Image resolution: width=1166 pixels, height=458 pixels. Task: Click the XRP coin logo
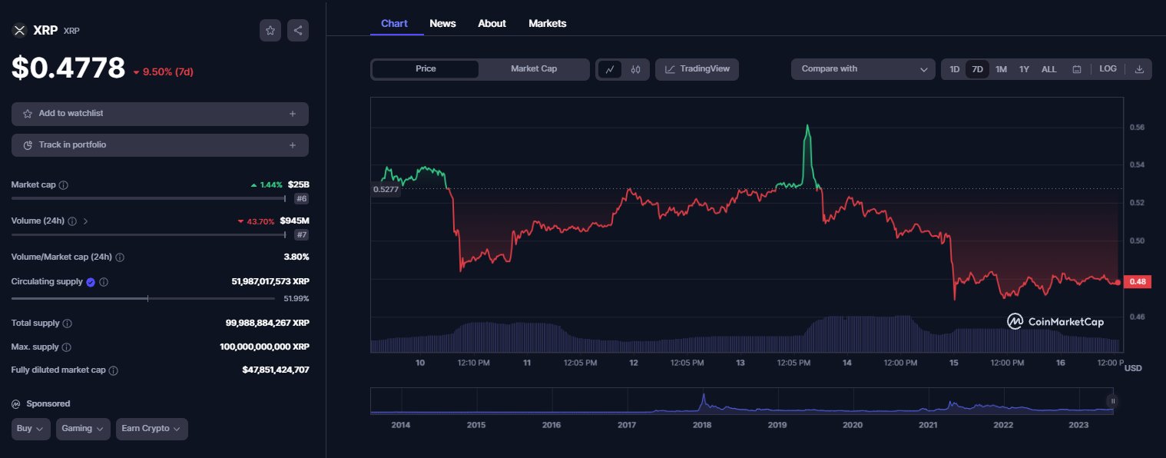click(x=19, y=31)
